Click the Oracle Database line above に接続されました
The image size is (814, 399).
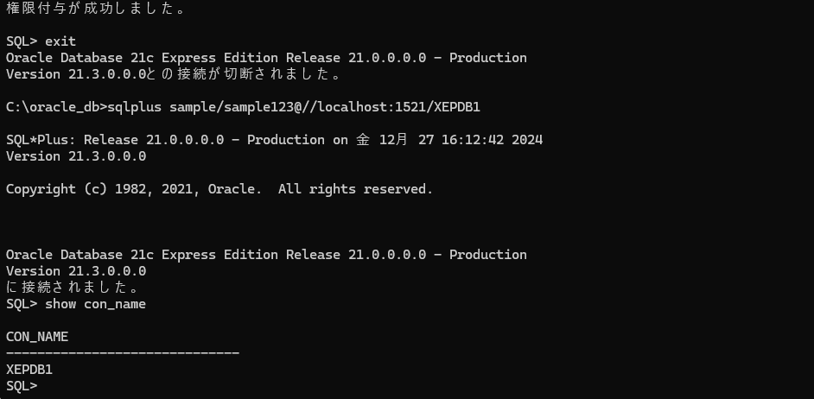tap(266, 255)
